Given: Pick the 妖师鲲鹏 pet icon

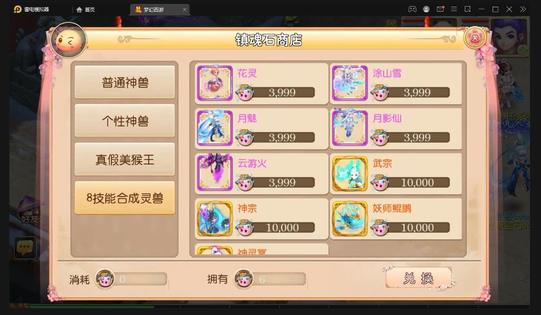Looking at the screenshot, I should [x=350, y=218].
